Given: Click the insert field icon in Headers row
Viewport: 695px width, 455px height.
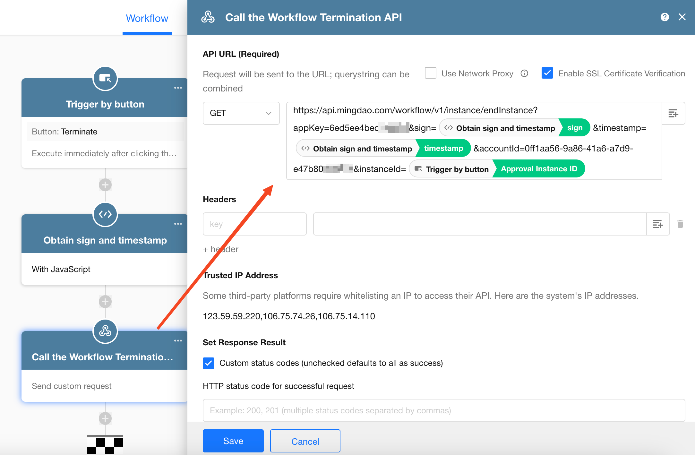Looking at the screenshot, I should [658, 224].
